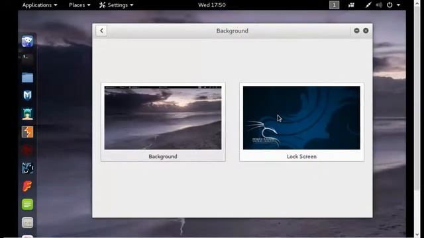Screen dimensions: 424x238
Task: Open the Settings app menu in top bar
Action: (117, 5)
